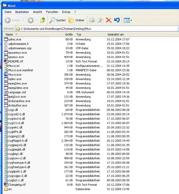Click the red X delete icon
This screenshot has height=194, width=179.
pos(109,20)
